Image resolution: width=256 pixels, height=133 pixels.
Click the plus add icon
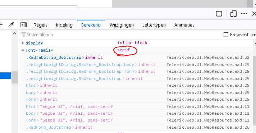click(1, 25)
